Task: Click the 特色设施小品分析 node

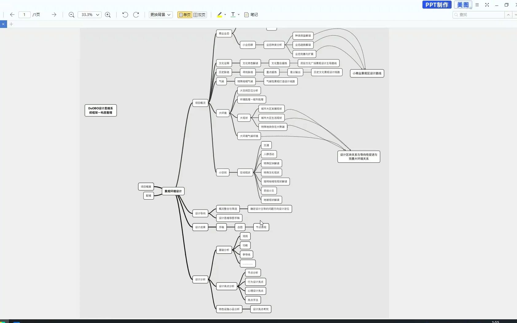Action: pos(229,309)
